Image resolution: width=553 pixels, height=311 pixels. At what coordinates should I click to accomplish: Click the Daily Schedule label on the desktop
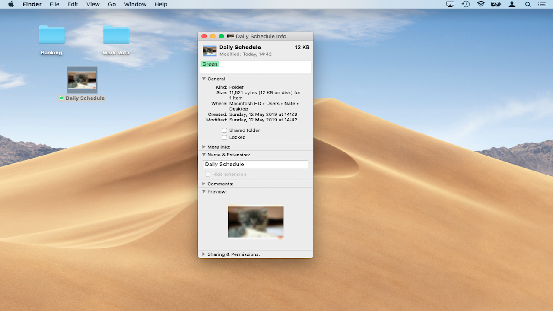coord(85,98)
